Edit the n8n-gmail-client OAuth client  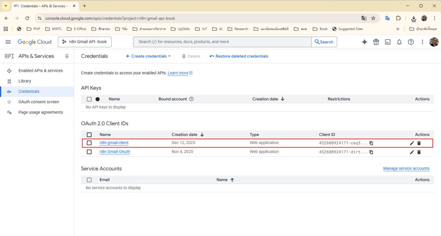tap(412, 143)
